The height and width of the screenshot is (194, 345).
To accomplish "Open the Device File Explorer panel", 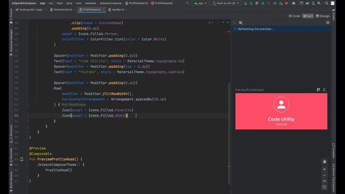I will pos(334,178).
